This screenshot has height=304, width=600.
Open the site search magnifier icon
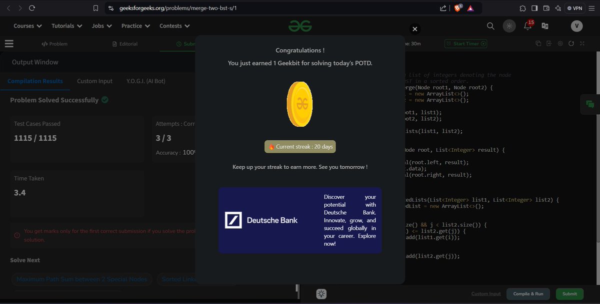490,26
